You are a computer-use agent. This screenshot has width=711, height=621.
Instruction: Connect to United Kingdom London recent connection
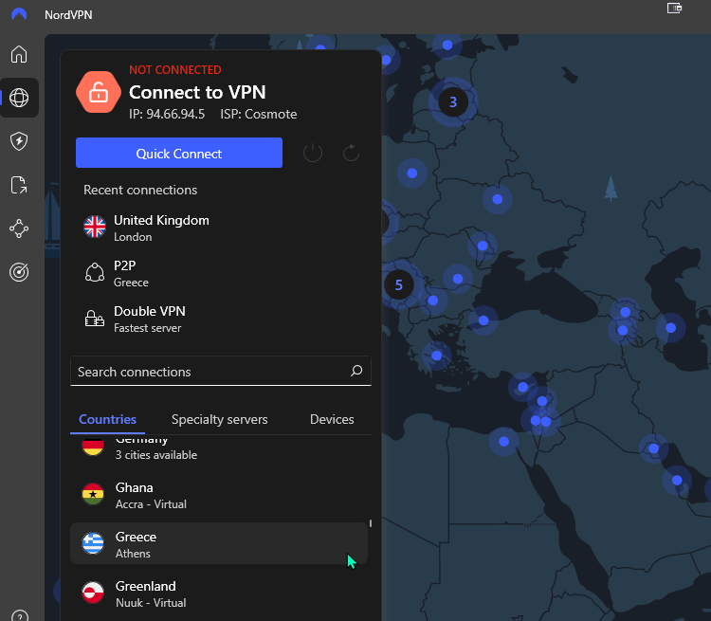[220, 228]
